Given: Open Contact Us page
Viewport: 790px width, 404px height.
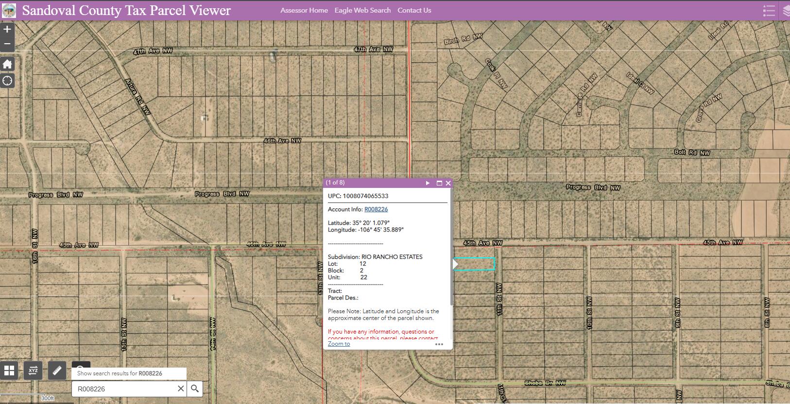Looking at the screenshot, I should coord(414,10).
